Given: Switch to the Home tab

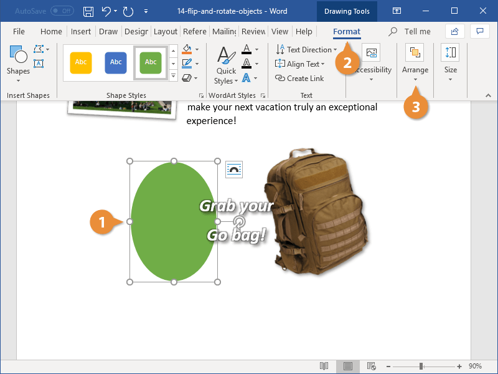Looking at the screenshot, I should point(51,32).
